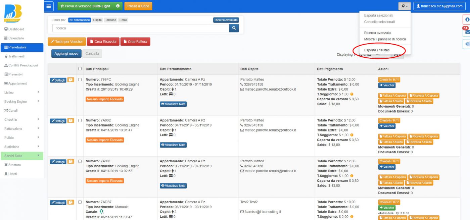Open Dettagli for booking 799FC

[58, 80]
